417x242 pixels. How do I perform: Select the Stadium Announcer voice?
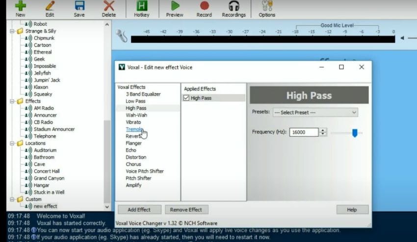pyautogui.click(x=54, y=129)
